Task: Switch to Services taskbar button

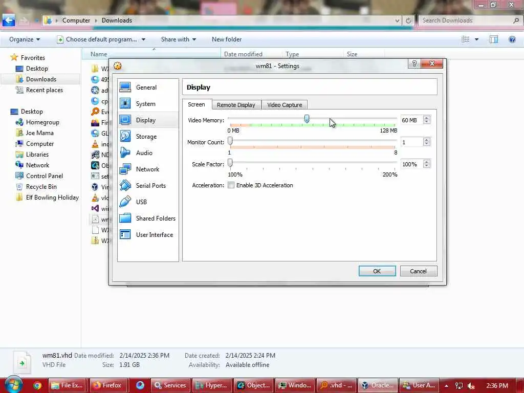Action: tap(171, 385)
